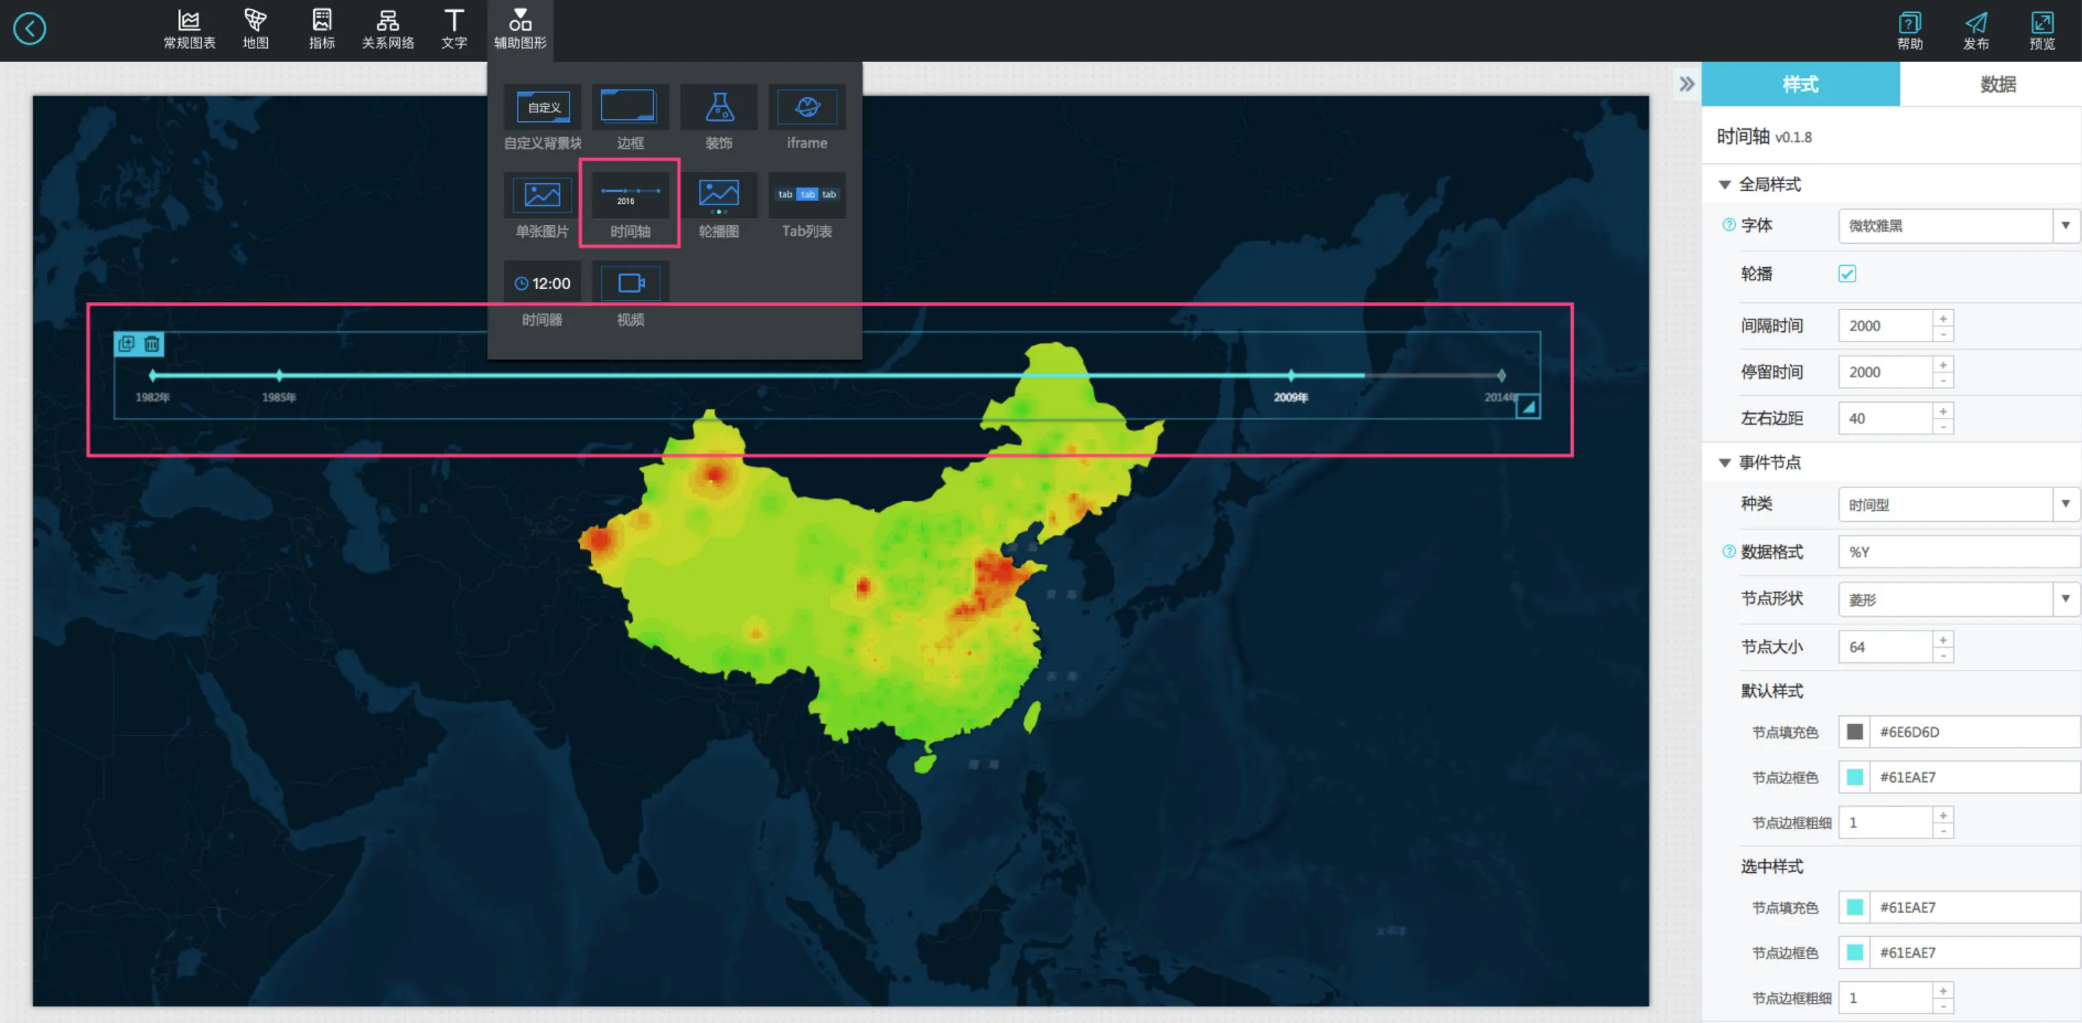Select the 时间轴 timeline widget

(629, 203)
